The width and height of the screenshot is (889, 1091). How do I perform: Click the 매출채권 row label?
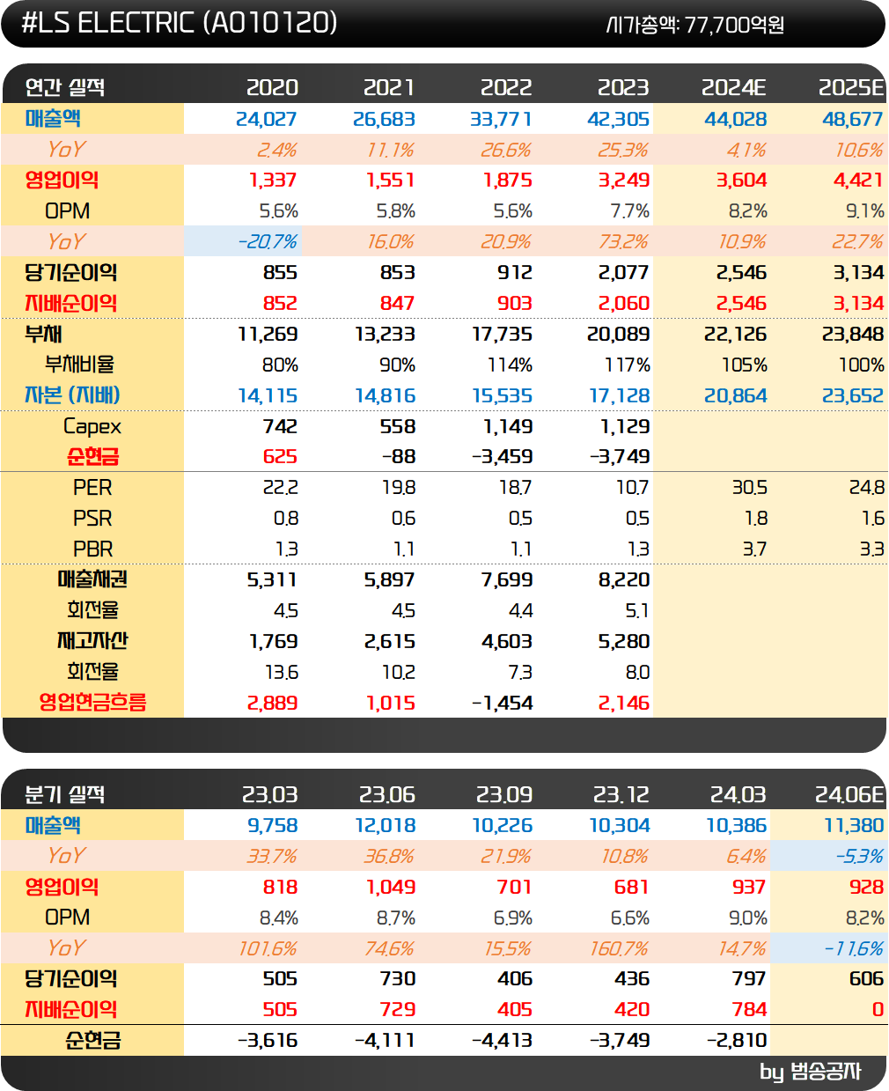(x=92, y=579)
